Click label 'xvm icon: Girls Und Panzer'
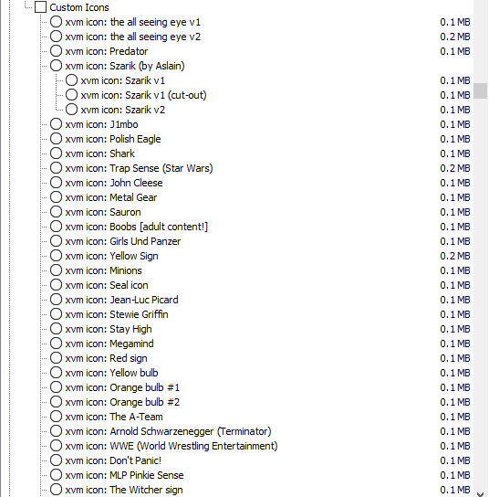489x497 pixels. click(123, 241)
